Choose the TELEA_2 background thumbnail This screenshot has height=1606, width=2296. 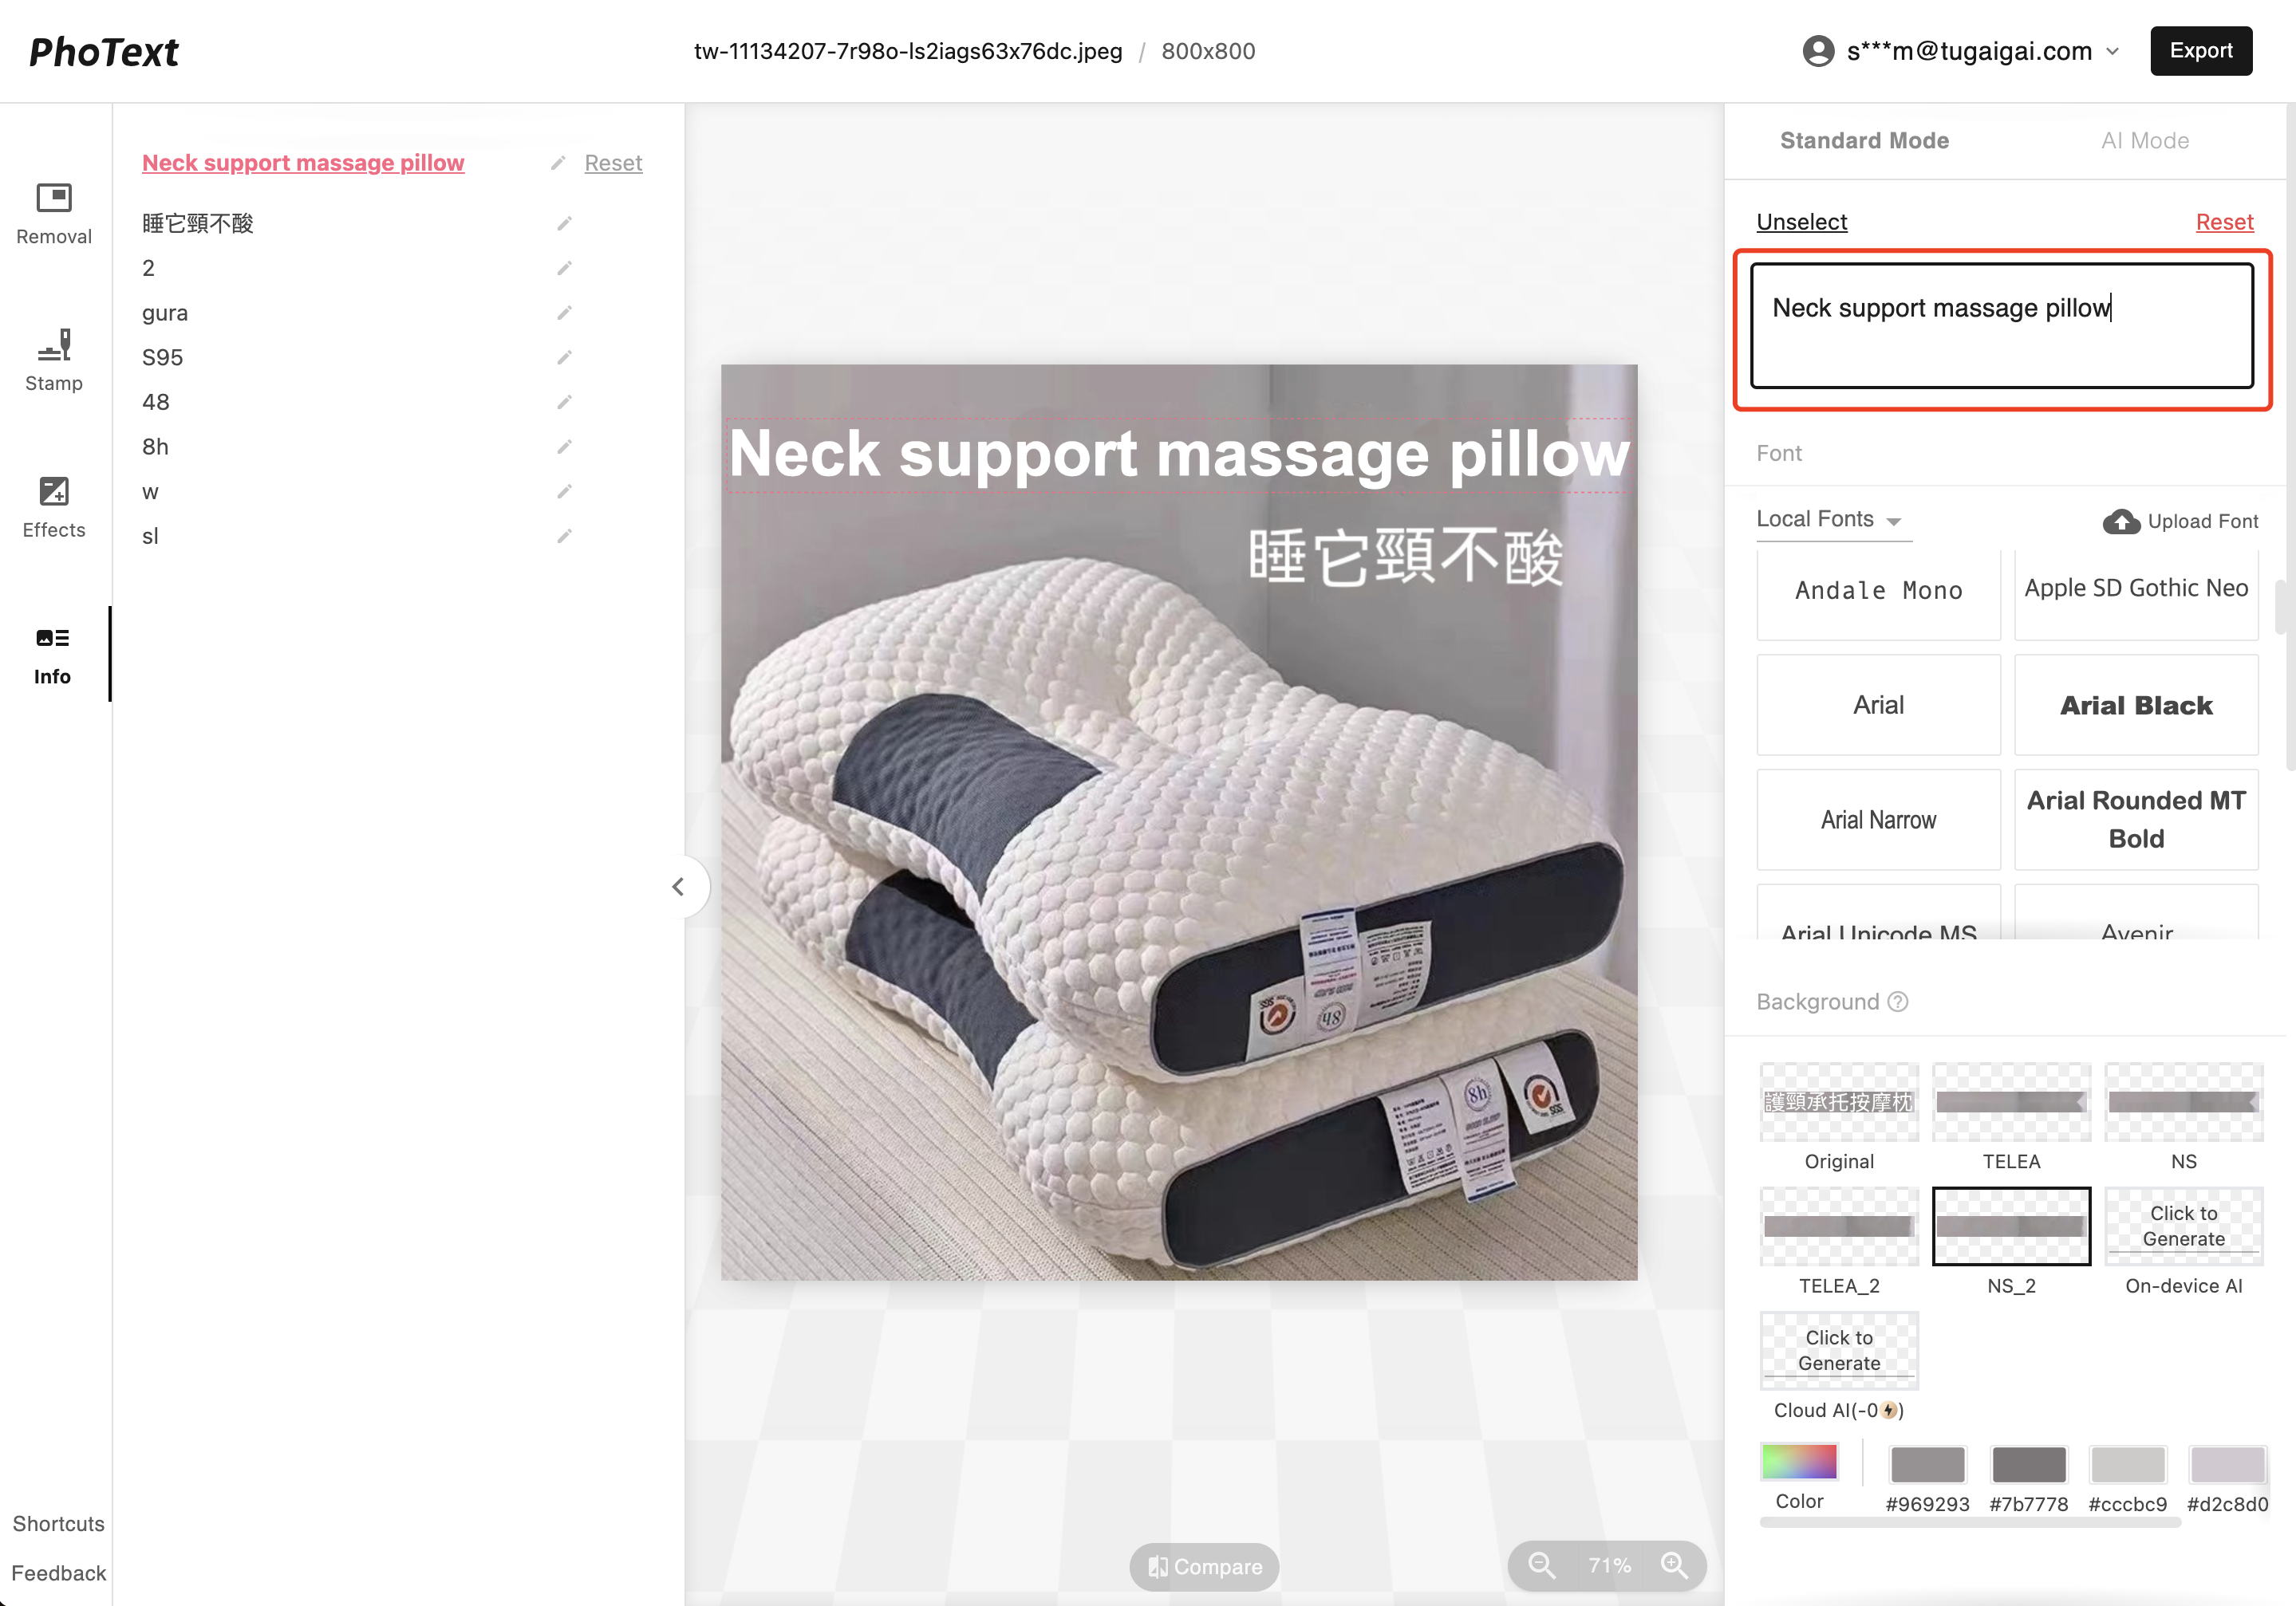1838,1226
